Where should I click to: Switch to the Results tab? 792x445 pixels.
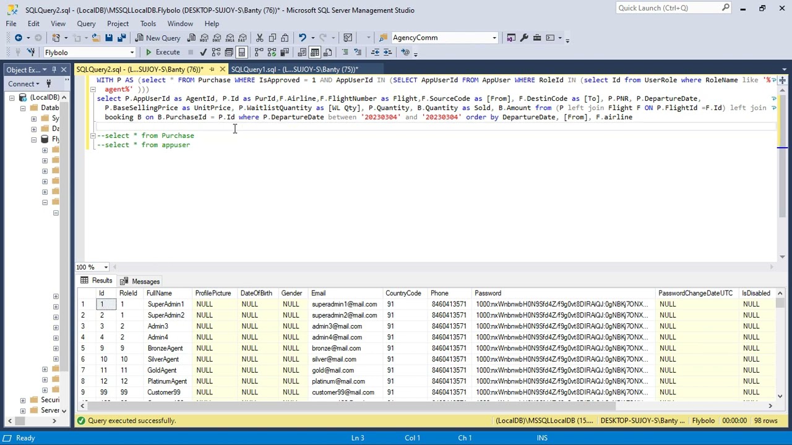[97, 281]
